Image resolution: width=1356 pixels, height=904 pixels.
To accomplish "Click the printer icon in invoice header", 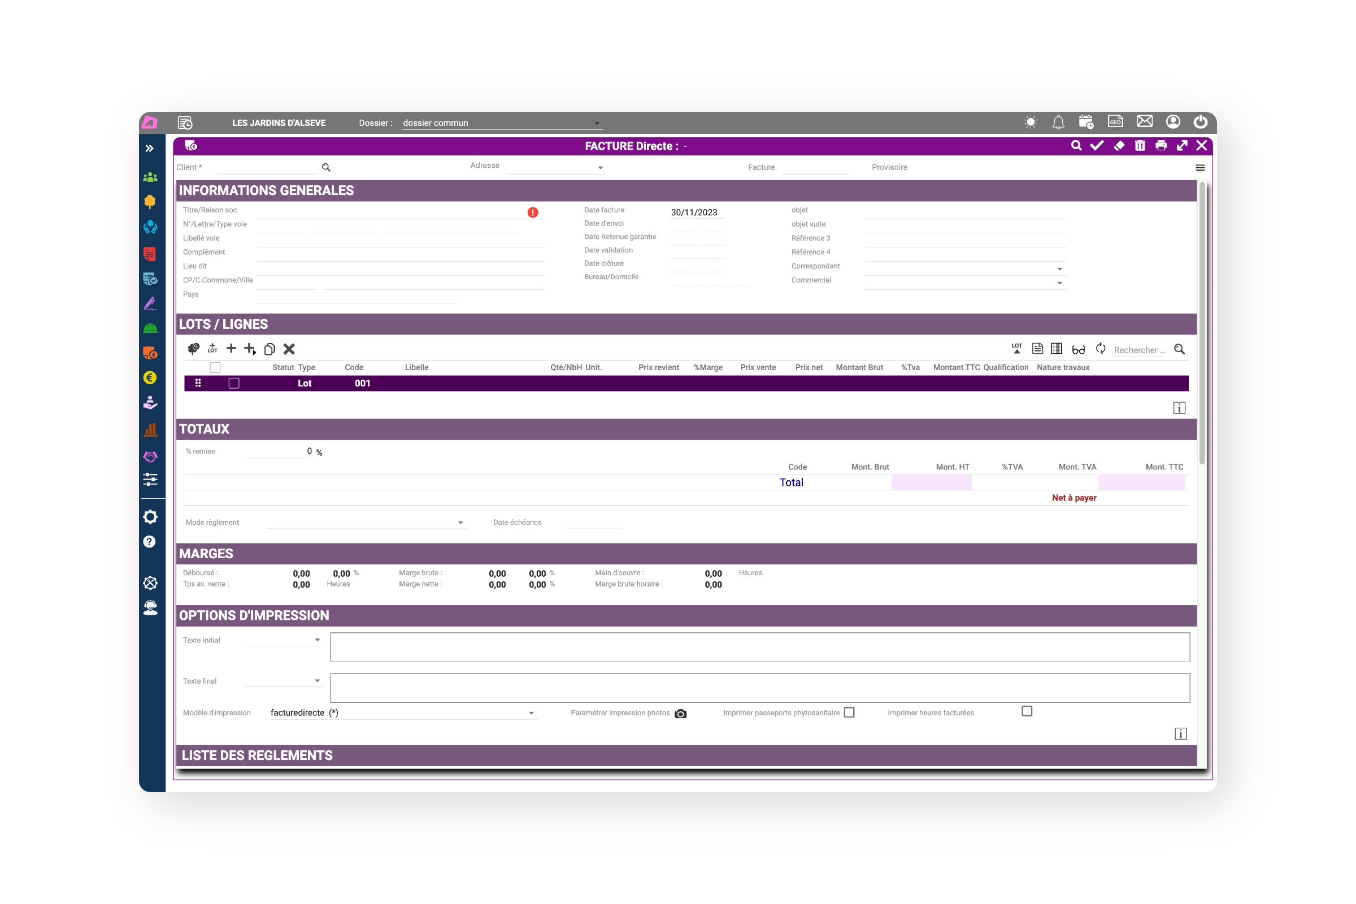I will coord(1161,146).
